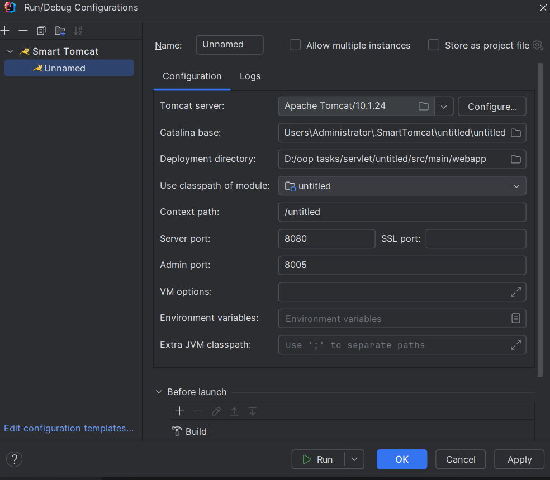Viewport: 550px width, 480px height.
Task: Click the Catalina base path text
Action: pyautogui.click(x=395, y=133)
